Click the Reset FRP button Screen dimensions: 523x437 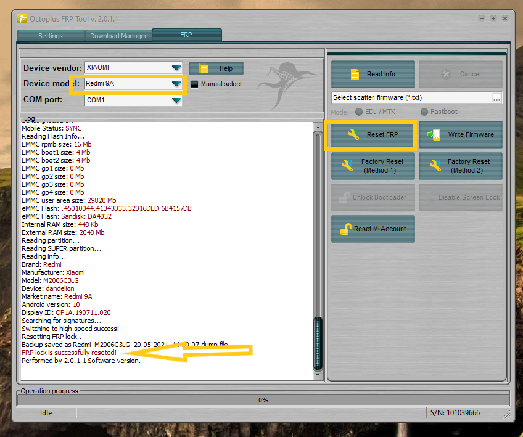coord(373,134)
